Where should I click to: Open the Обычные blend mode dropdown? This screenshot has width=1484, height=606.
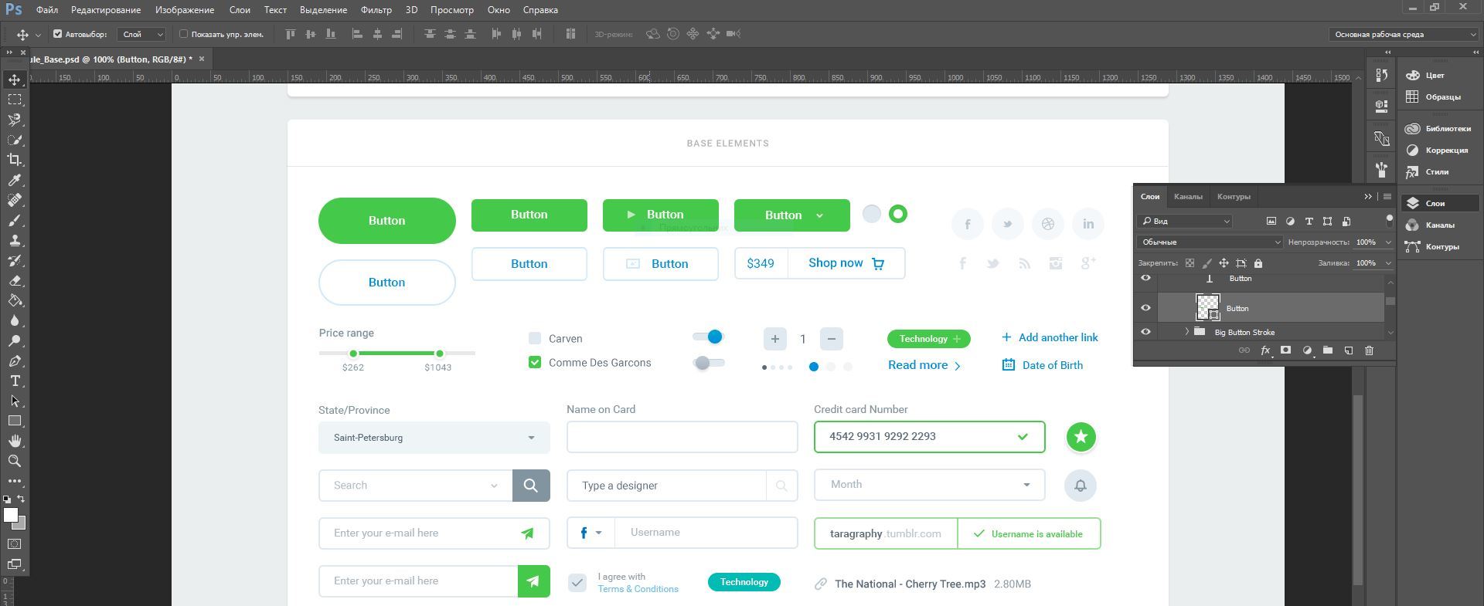pyautogui.click(x=1210, y=242)
